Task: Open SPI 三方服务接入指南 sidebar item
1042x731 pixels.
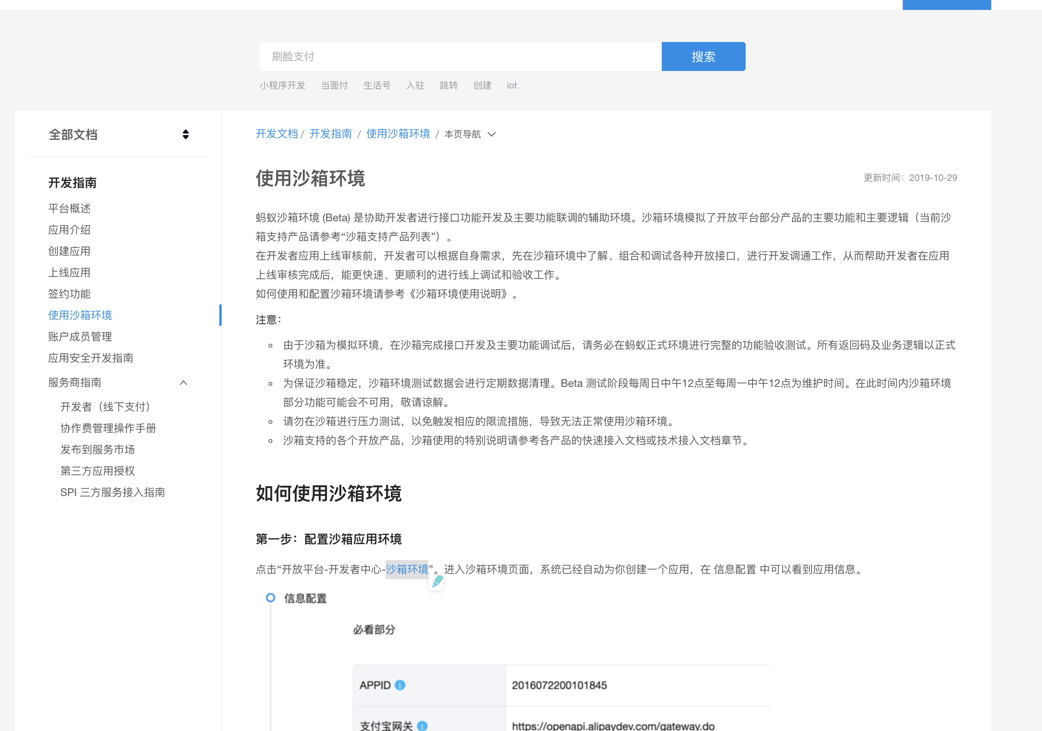Action: pyautogui.click(x=113, y=492)
